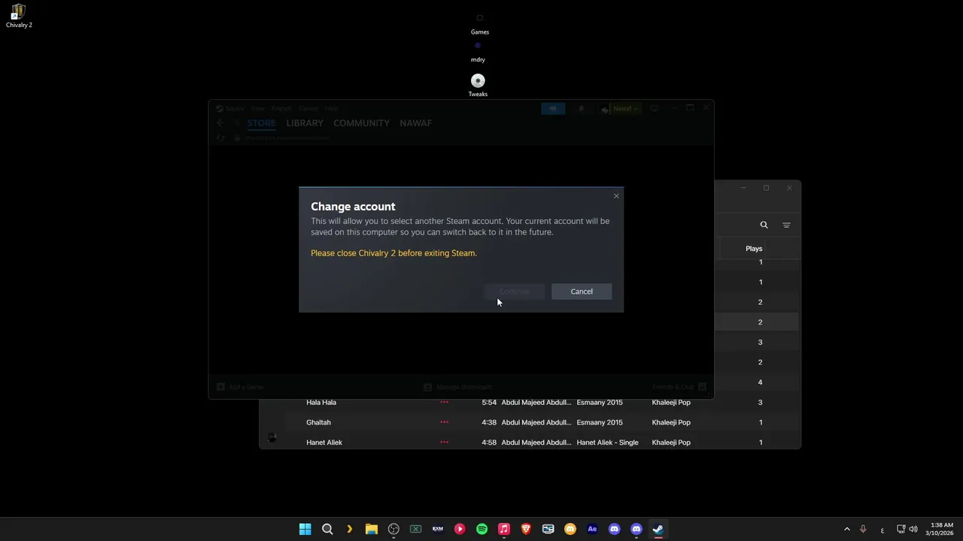This screenshot has height=541, width=963.
Task: Open more options for Hala Hala
Action: [444, 403]
